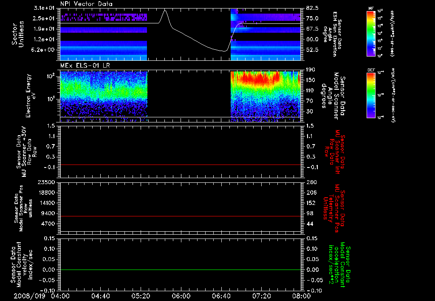435x301 pixels.
Task: Click the '70' scanner angle tick label
Action: pos(310,101)
